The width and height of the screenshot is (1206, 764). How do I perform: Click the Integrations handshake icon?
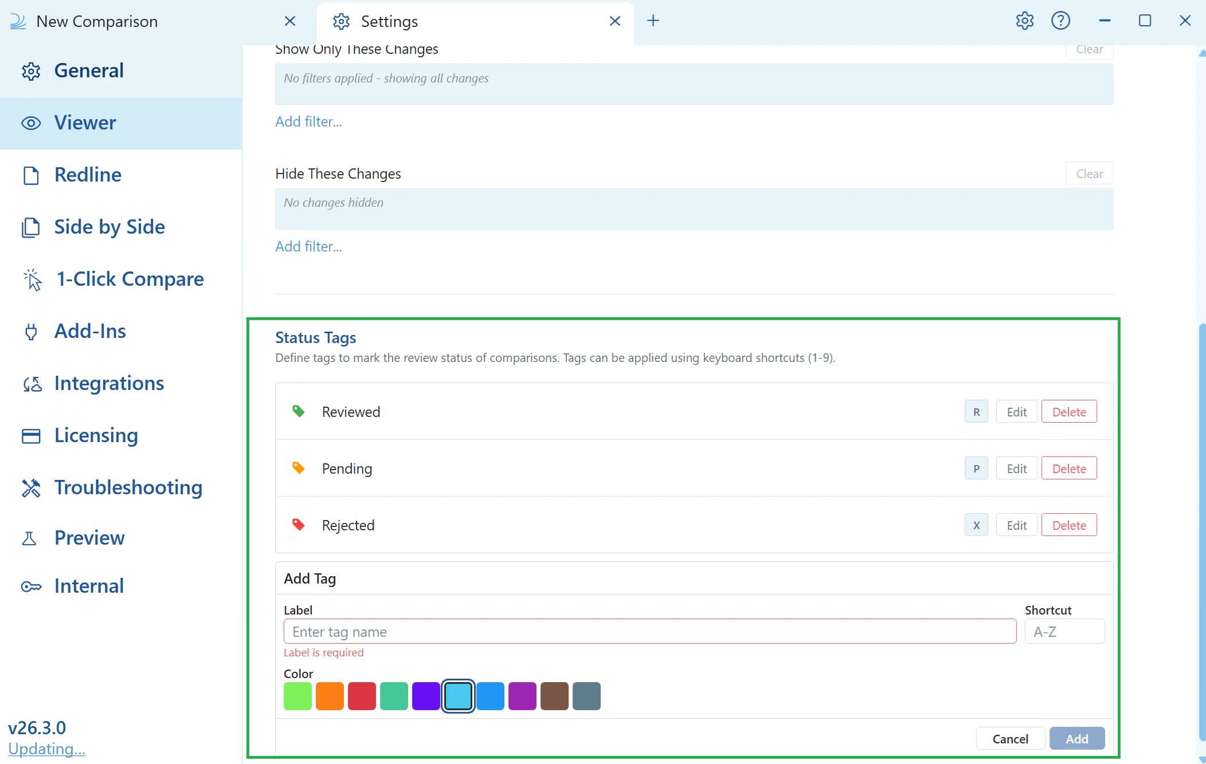point(32,384)
